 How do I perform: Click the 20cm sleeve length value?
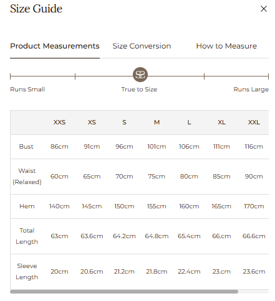pyautogui.click(x=59, y=272)
